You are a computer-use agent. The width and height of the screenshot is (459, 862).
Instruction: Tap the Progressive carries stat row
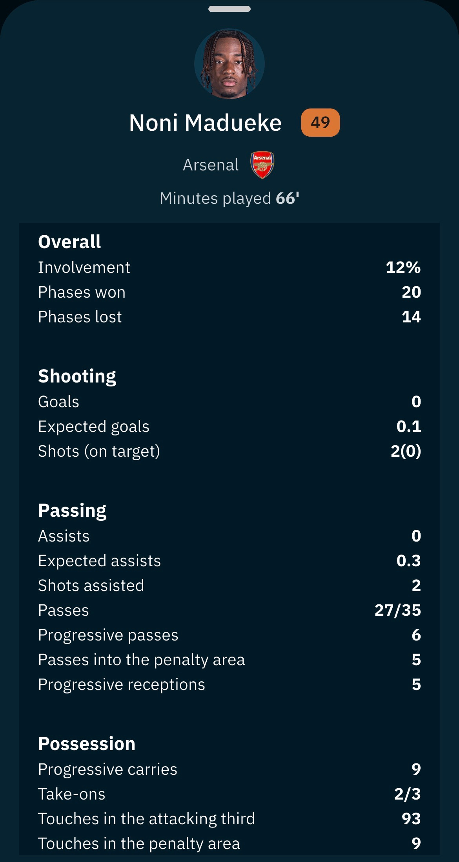229,769
